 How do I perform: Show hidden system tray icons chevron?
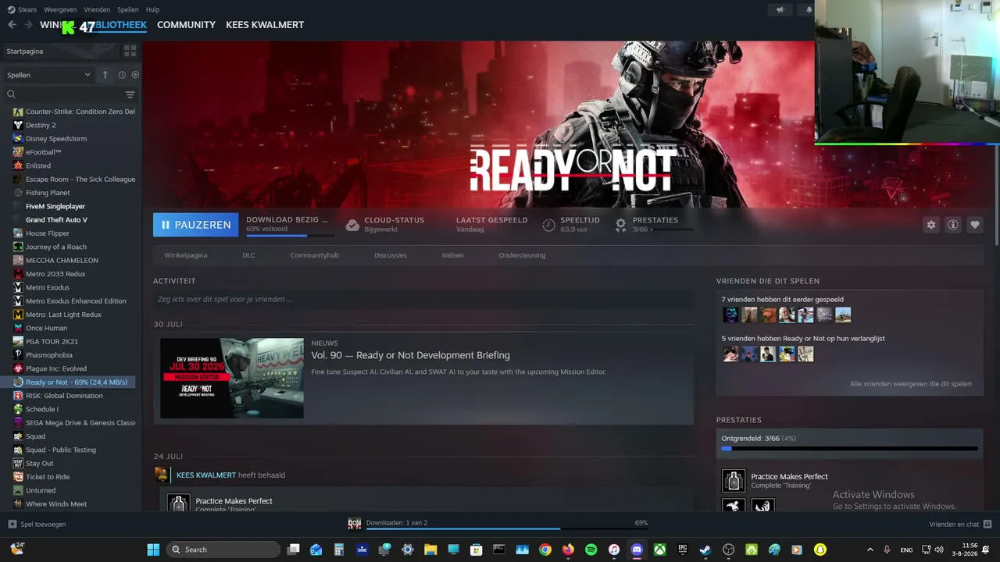pos(870,550)
